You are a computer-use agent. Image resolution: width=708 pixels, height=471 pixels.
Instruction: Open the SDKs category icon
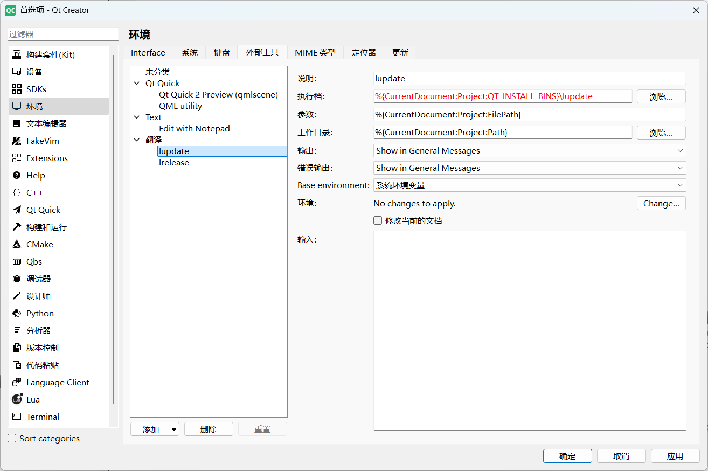[17, 89]
